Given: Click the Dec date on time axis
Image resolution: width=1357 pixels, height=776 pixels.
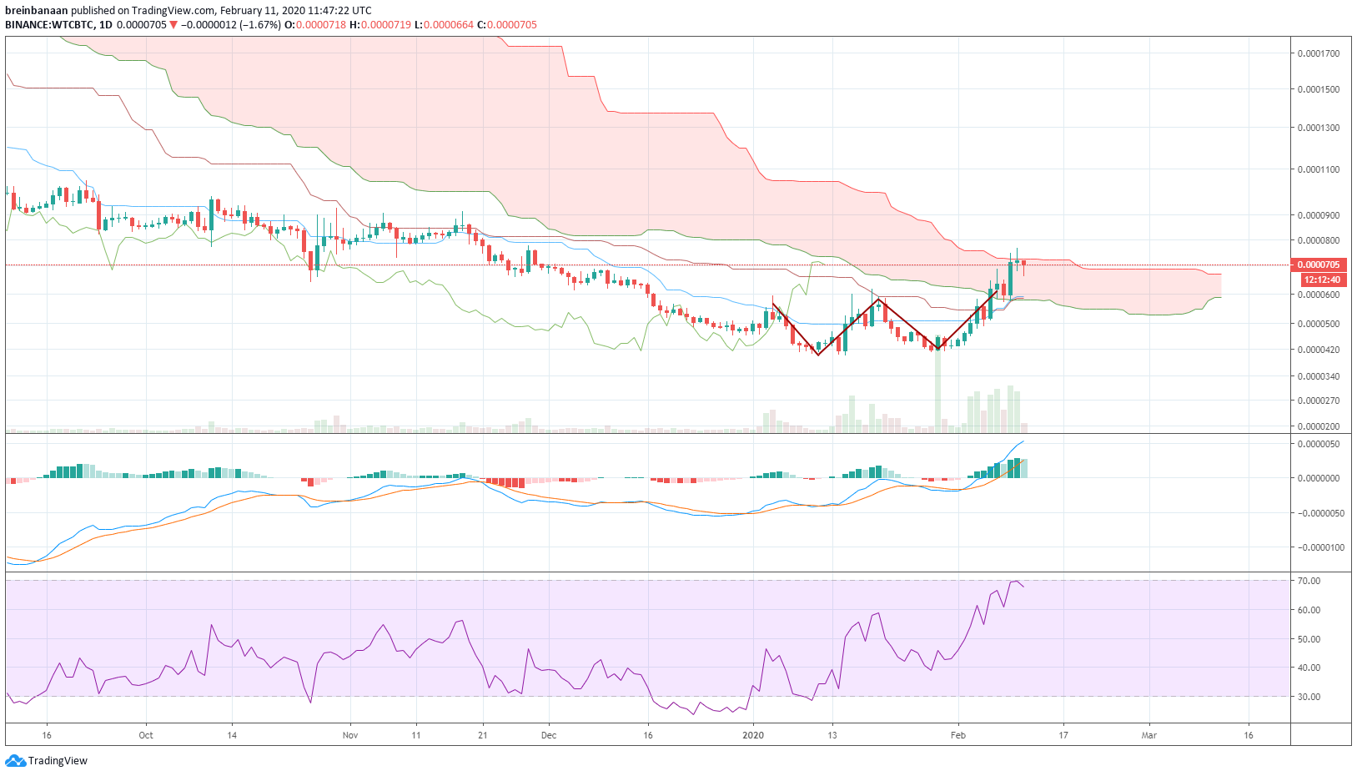Looking at the screenshot, I should tap(549, 735).
